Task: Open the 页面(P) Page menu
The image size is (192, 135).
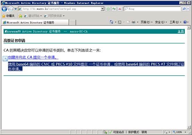Action: point(147,22)
